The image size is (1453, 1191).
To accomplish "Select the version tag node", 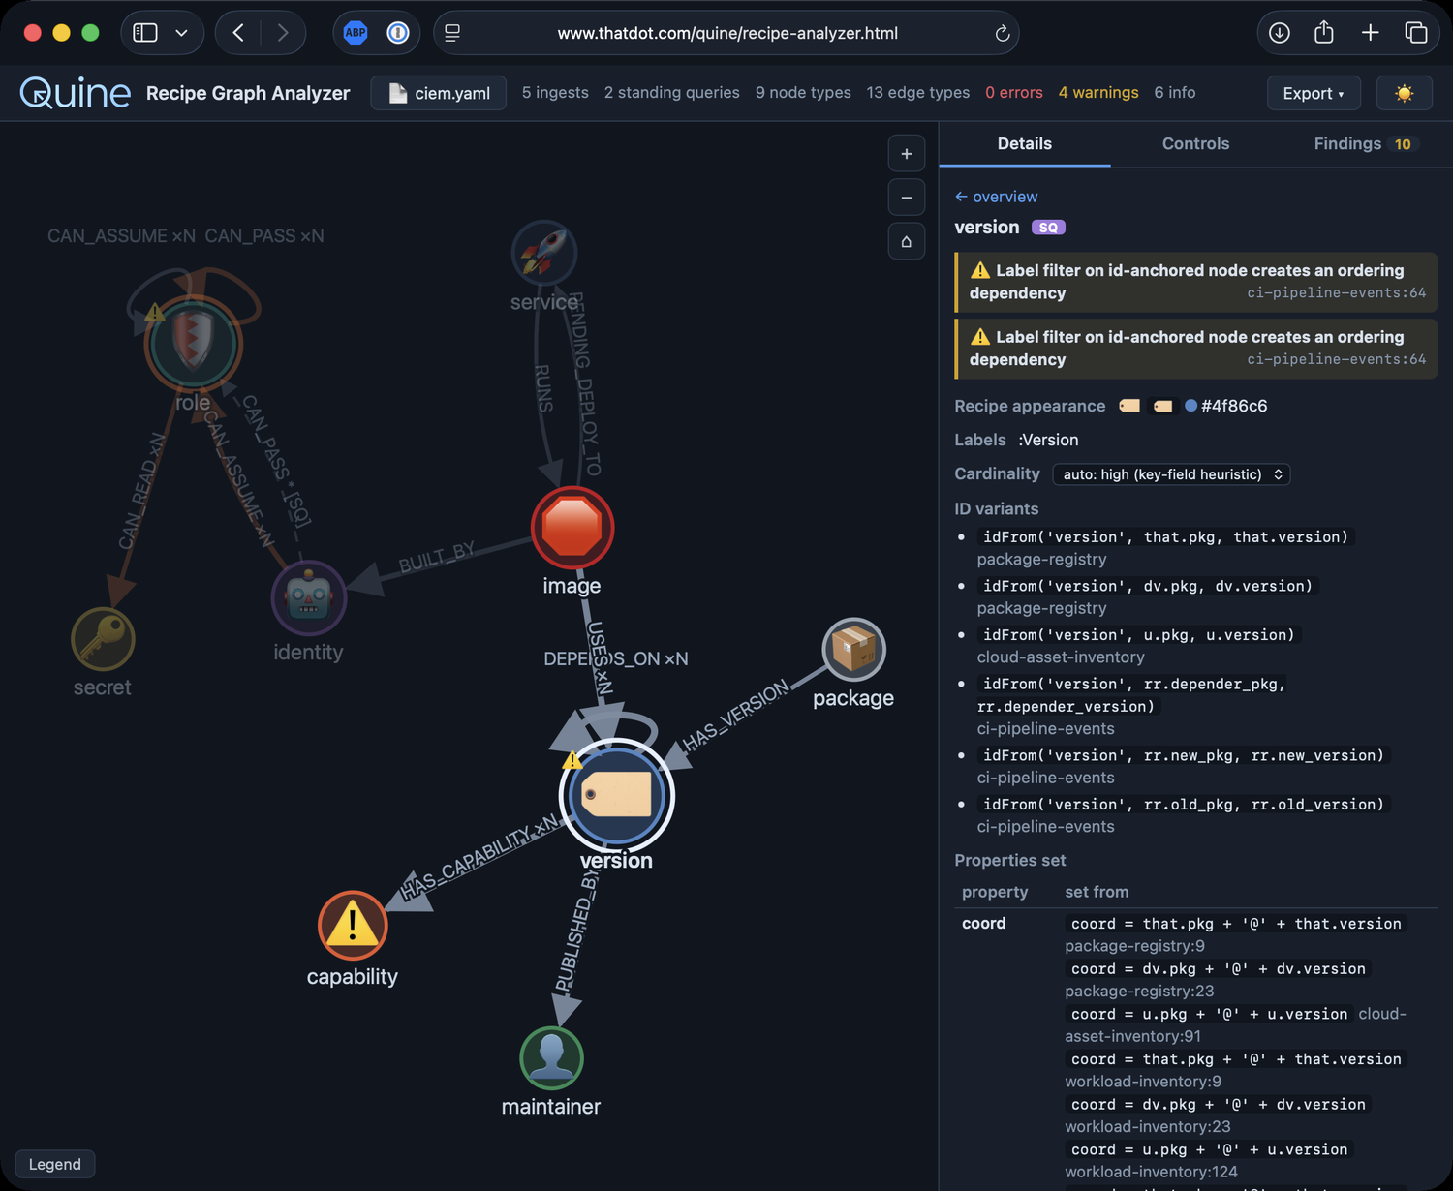I will point(617,795).
